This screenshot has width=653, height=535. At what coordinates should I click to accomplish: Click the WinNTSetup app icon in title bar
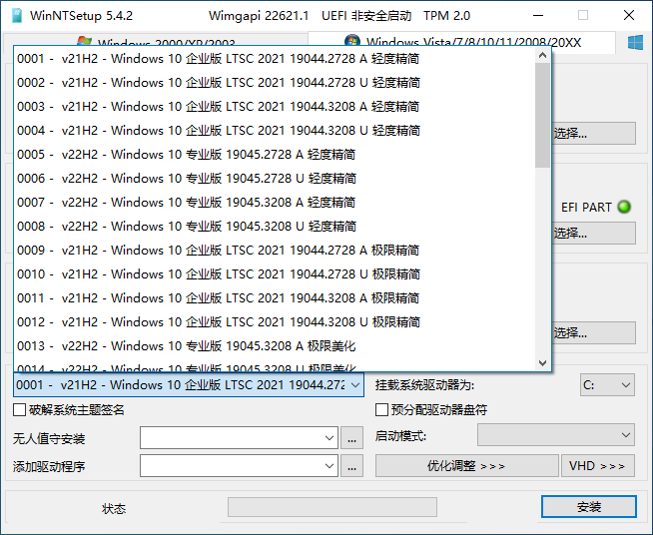(17, 15)
